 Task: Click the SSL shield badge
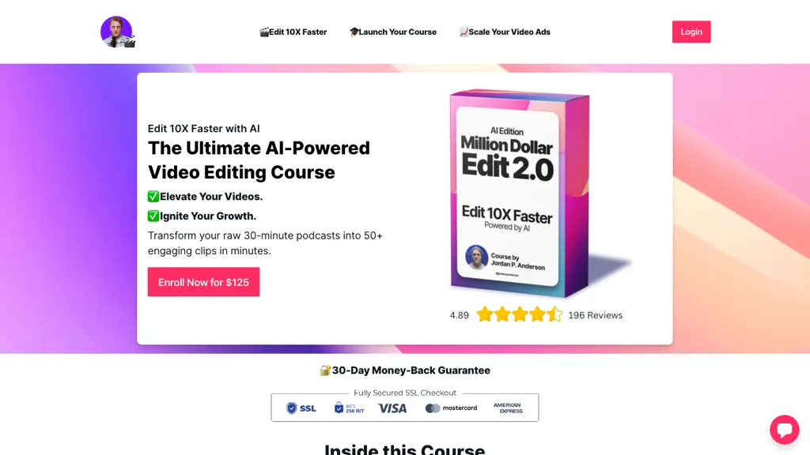coord(301,408)
